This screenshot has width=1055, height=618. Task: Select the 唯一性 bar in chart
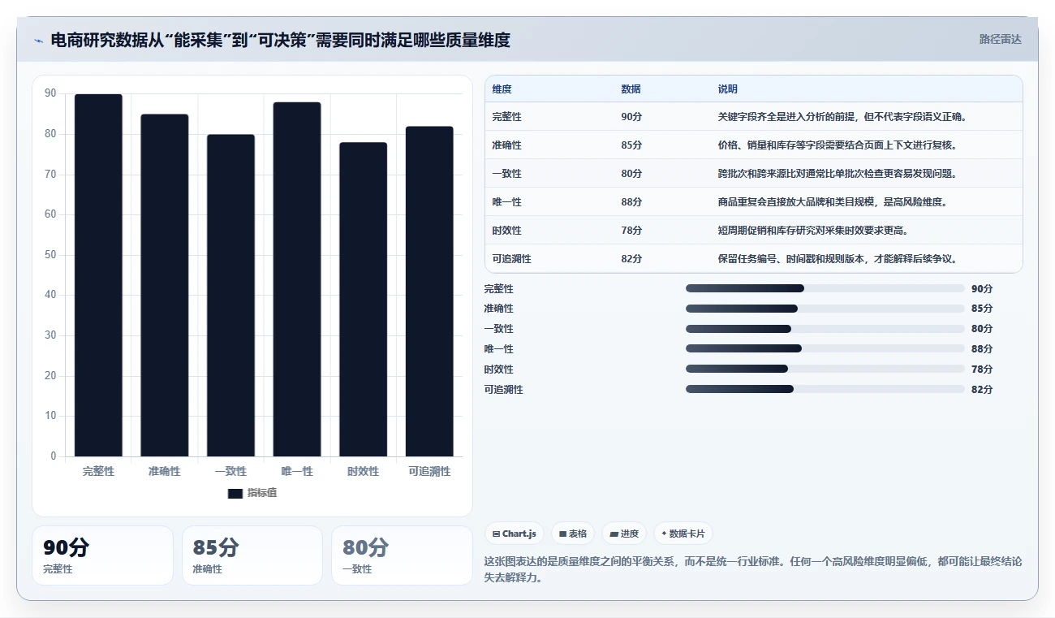[297, 279]
